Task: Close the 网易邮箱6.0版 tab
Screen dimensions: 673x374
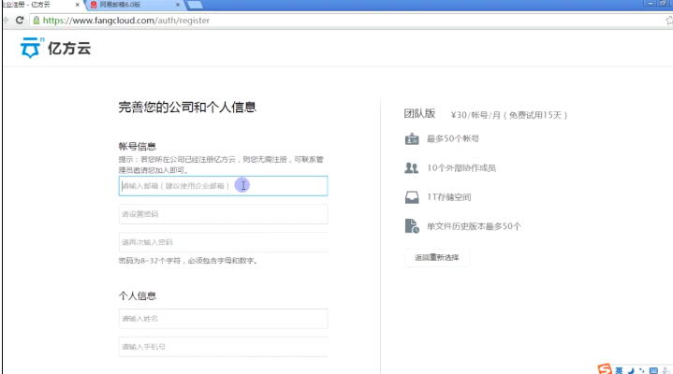Action: [178, 5]
